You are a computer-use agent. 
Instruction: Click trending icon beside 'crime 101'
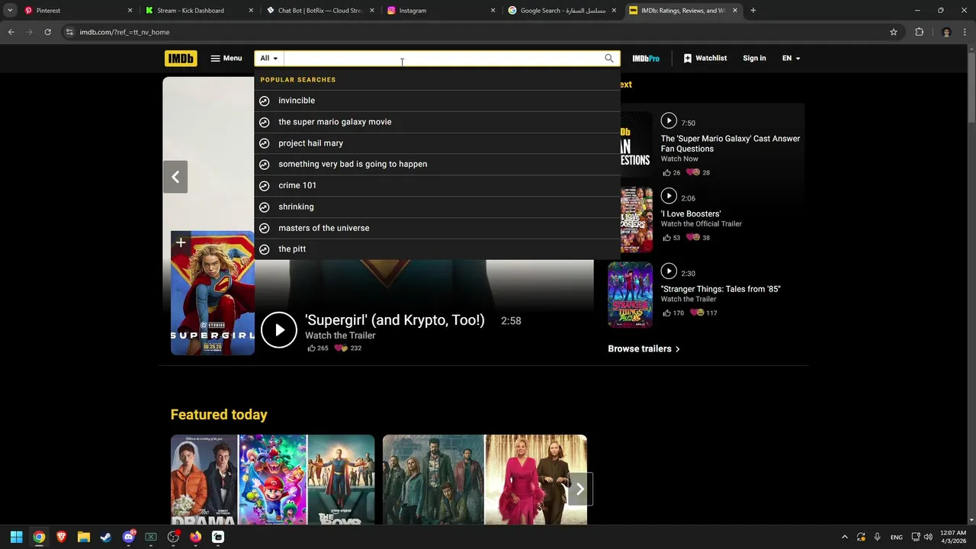click(265, 185)
